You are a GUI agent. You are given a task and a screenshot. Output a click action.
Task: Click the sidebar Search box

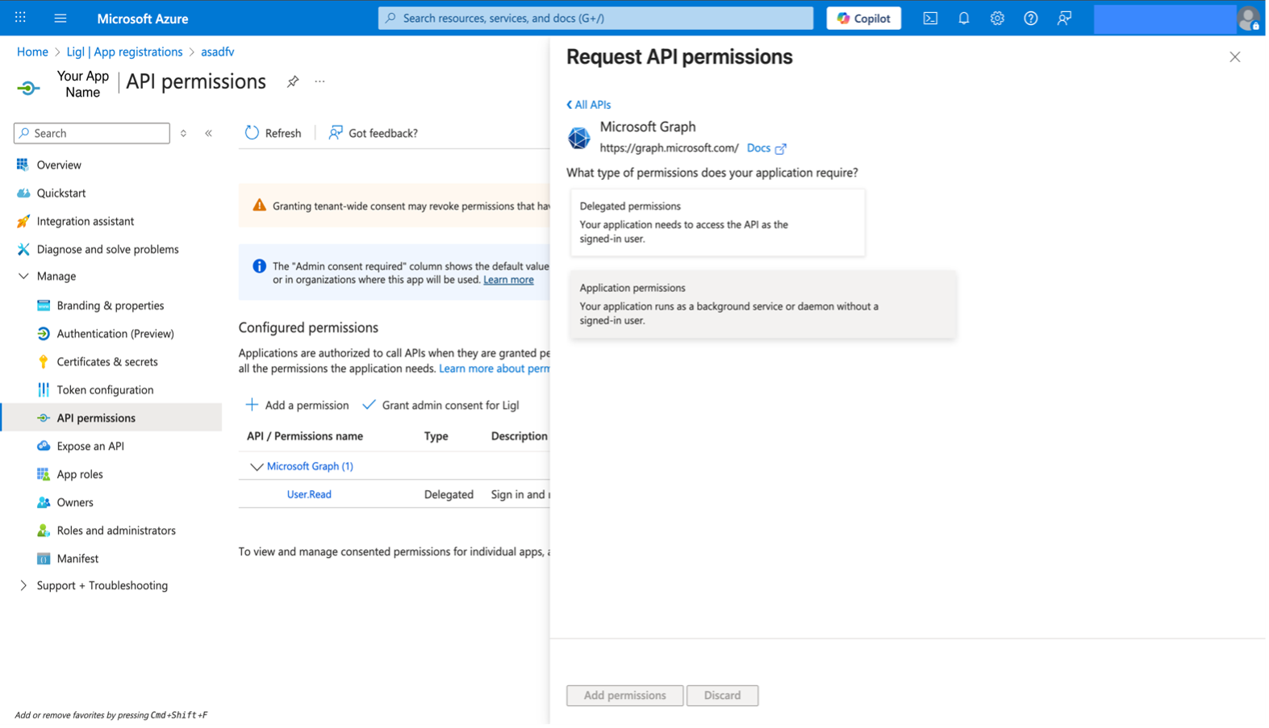(92, 134)
